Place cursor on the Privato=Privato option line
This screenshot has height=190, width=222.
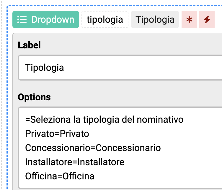point(57,134)
